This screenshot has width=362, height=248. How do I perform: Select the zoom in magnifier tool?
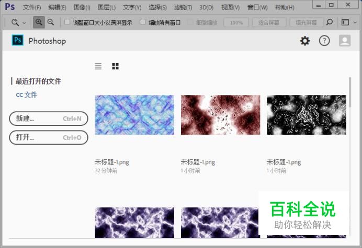39,22
